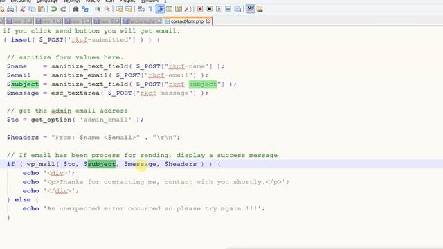Click the 'An unexpected error occurred' string
The height and width of the screenshot is (249, 443).
[152, 208]
